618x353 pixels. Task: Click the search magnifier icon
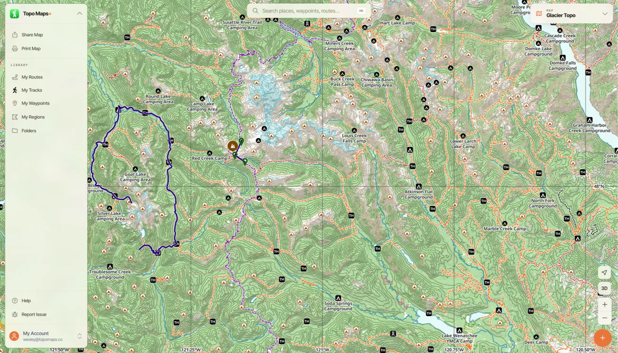(255, 11)
